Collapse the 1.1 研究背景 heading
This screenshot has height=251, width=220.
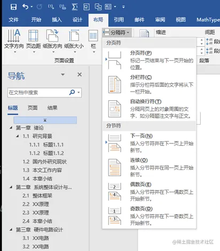pos(18,136)
